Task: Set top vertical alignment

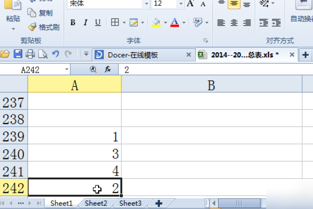Action: pos(221,3)
